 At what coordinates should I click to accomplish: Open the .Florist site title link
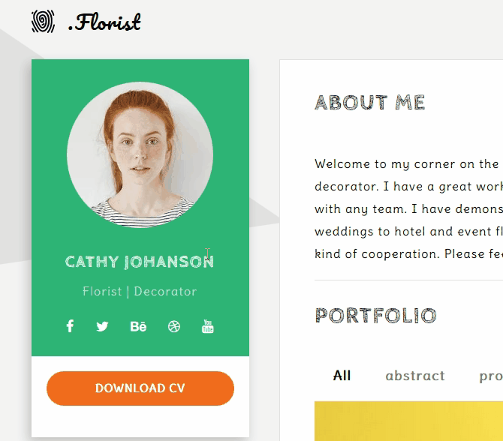pyautogui.click(x=104, y=22)
